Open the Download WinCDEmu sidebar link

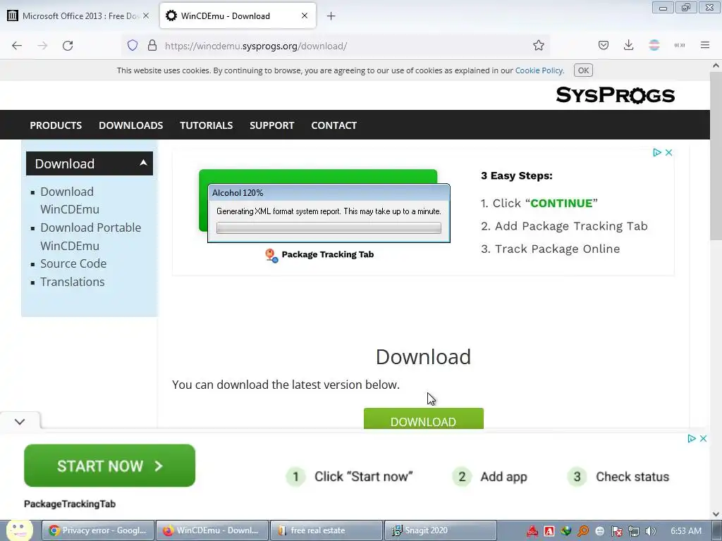coord(70,200)
